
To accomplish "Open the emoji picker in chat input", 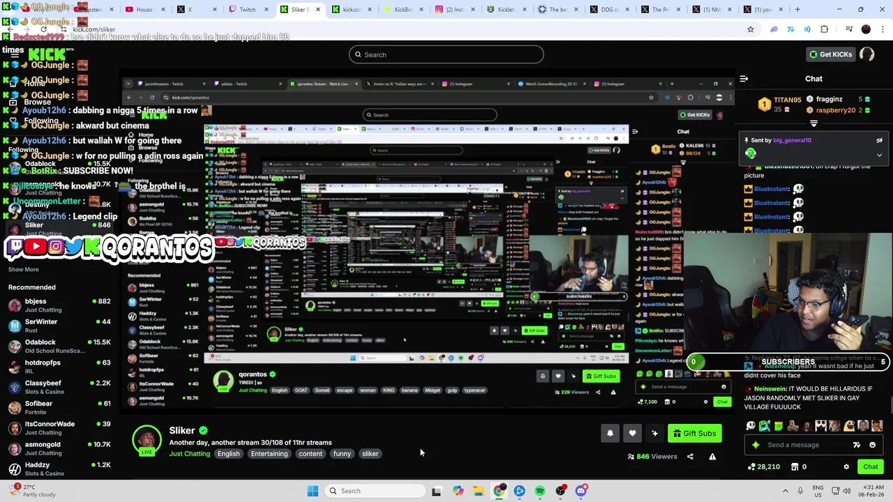I will [x=872, y=445].
